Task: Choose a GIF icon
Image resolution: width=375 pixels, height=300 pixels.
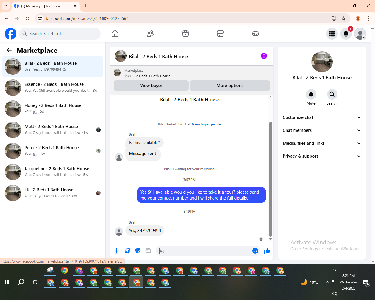Action: [x=148, y=251]
